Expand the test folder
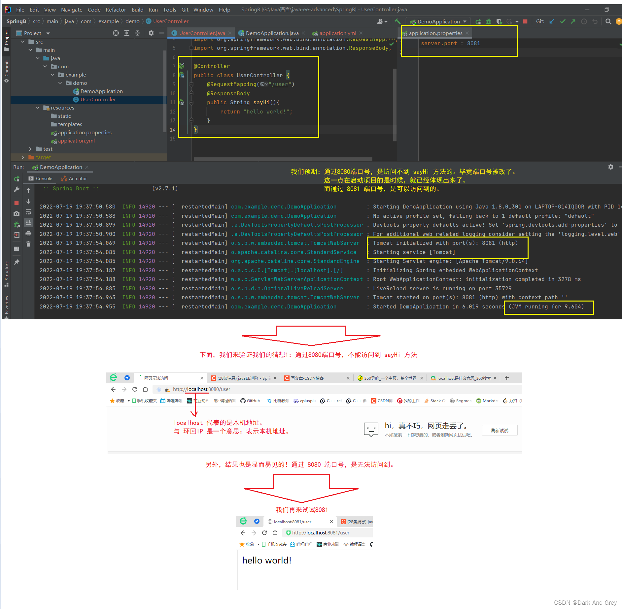The height and width of the screenshot is (609, 622). pyautogui.click(x=30, y=149)
